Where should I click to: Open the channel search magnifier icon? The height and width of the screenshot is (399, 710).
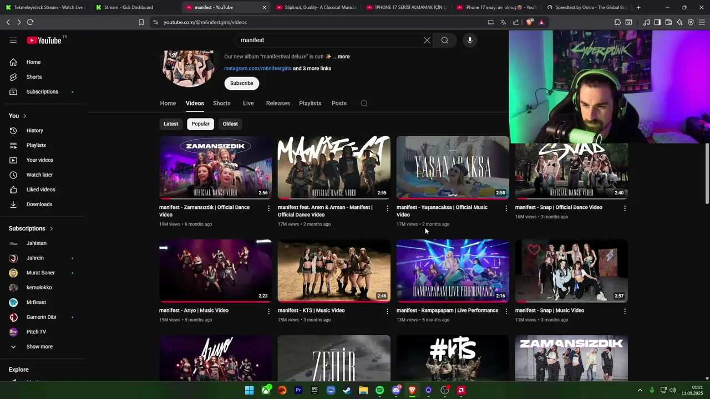364,103
